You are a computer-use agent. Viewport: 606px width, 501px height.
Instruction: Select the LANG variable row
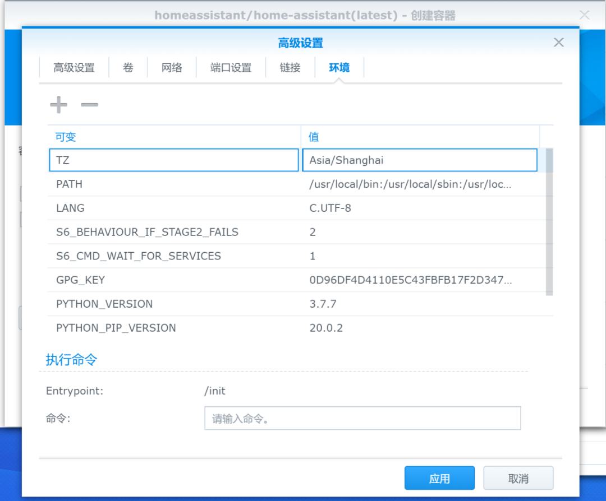pos(300,208)
